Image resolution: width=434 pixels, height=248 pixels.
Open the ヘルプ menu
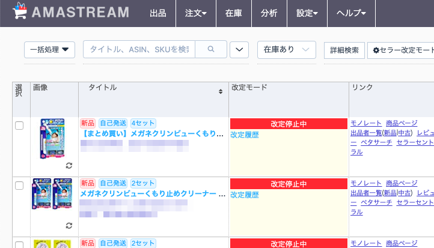coord(351,13)
